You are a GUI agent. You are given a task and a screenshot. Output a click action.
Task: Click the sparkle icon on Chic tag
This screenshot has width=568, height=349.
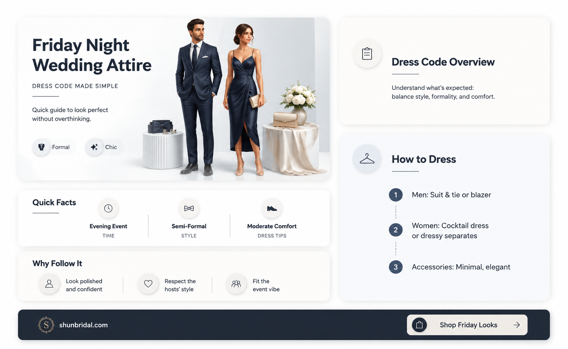pos(94,147)
